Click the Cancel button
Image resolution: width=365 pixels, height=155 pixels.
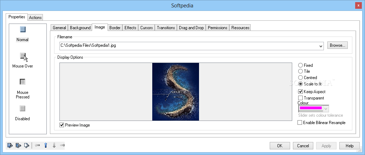(x=303, y=146)
